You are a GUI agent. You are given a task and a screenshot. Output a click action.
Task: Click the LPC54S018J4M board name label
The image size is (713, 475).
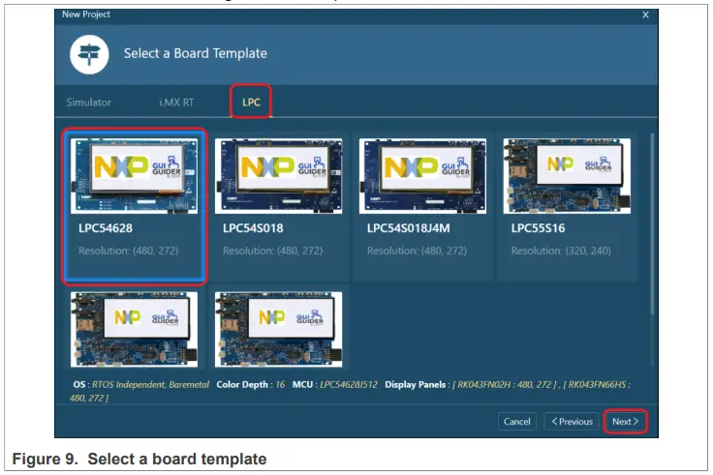click(409, 228)
